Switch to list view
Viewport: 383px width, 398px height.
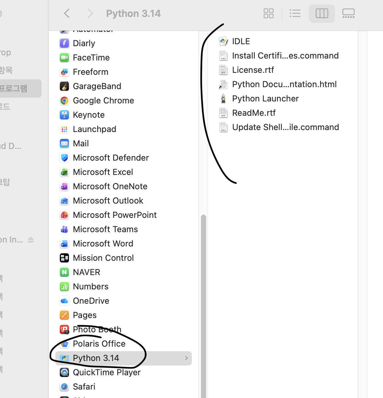[295, 13]
